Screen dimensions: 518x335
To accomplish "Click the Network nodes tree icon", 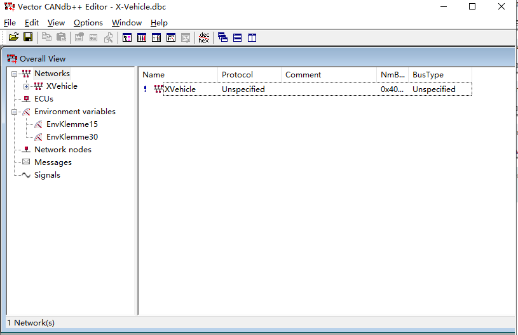I will pyautogui.click(x=27, y=150).
